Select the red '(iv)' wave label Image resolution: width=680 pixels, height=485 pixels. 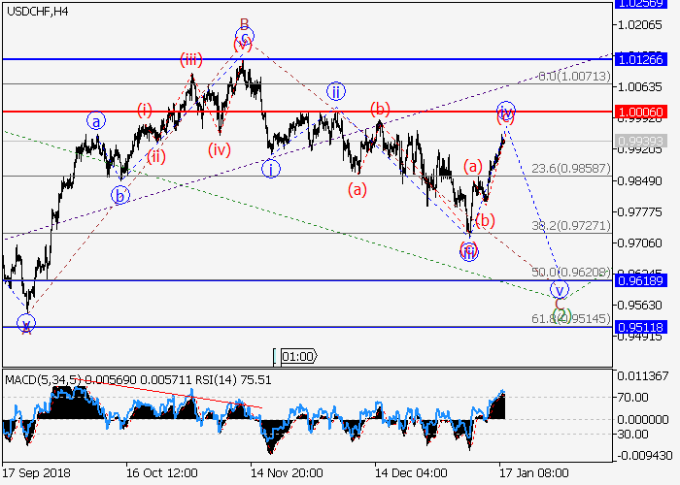pyautogui.click(x=220, y=149)
